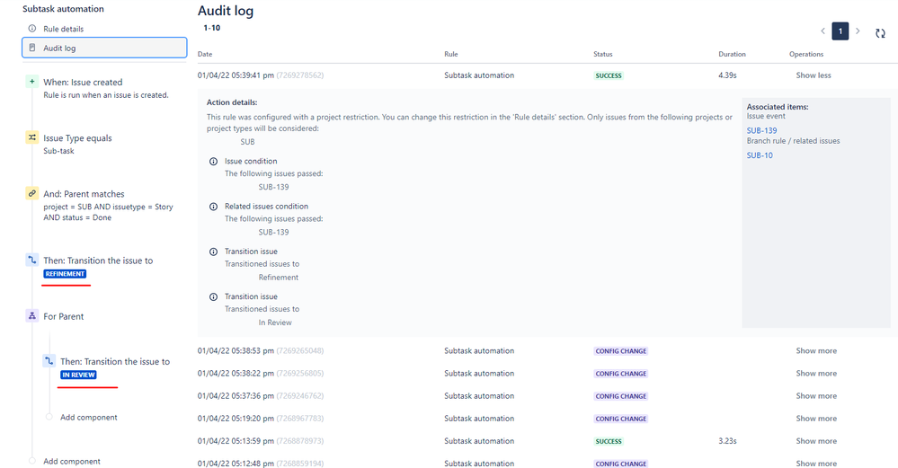Open associated issue SUB-139 link
The image size is (898, 468).
pyautogui.click(x=761, y=130)
